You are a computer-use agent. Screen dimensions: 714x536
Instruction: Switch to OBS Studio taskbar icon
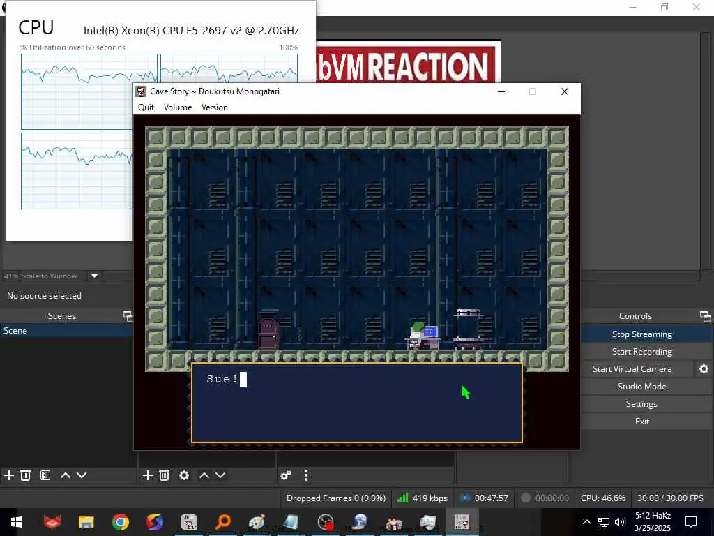click(x=326, y=522)
